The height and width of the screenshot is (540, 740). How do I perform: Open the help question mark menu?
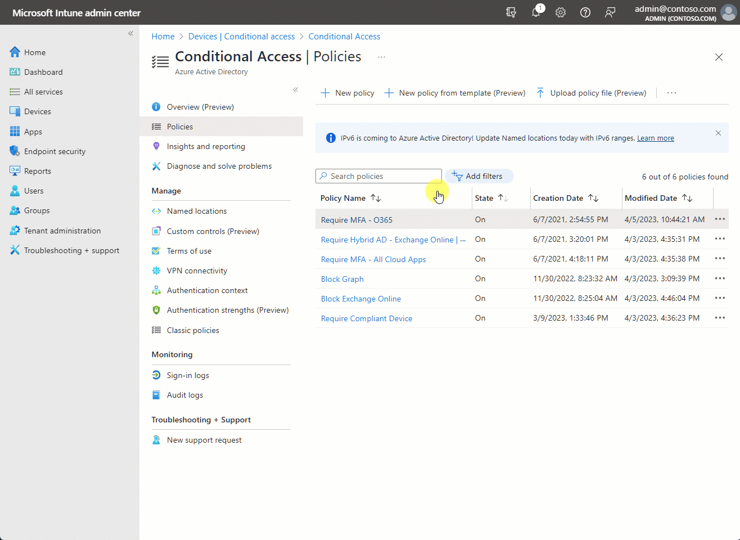(585, 12)
